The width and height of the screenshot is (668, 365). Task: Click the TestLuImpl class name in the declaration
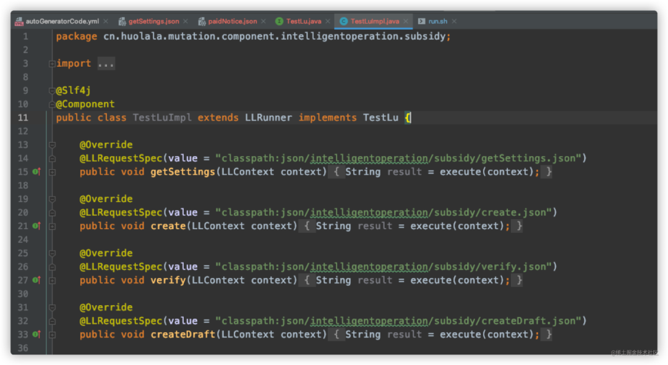tap(162, 117)
